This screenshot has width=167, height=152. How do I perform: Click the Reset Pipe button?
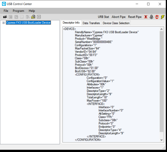tap(135, 17)
